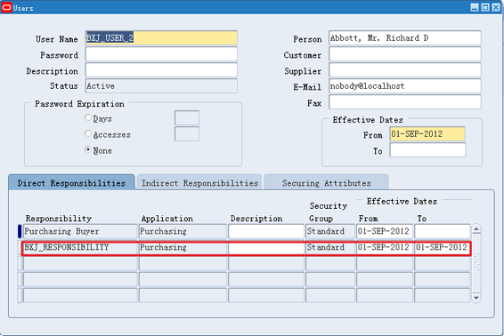Click the User Name field
This screenshot has height=336, width=504.
coord(161,38)
